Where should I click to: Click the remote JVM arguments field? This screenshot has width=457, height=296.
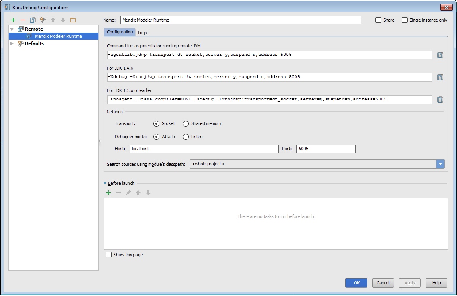[x=269, y=55]
